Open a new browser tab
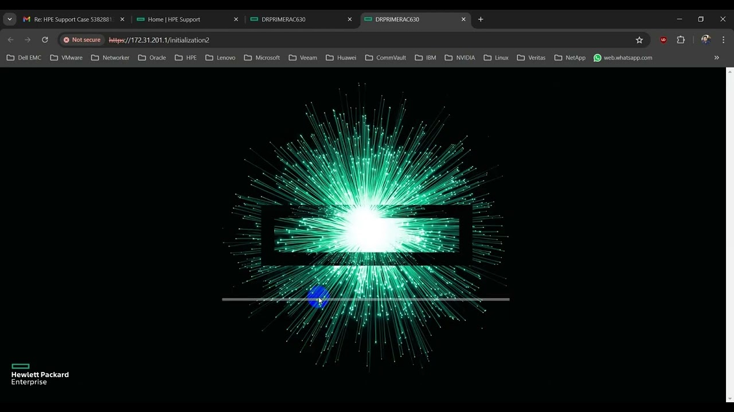The image size is (734, 412). click(481, 19)
